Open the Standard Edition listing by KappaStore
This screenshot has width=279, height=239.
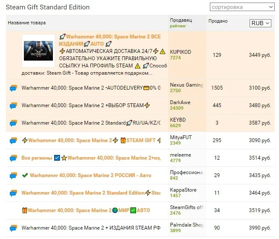[91, 193]
